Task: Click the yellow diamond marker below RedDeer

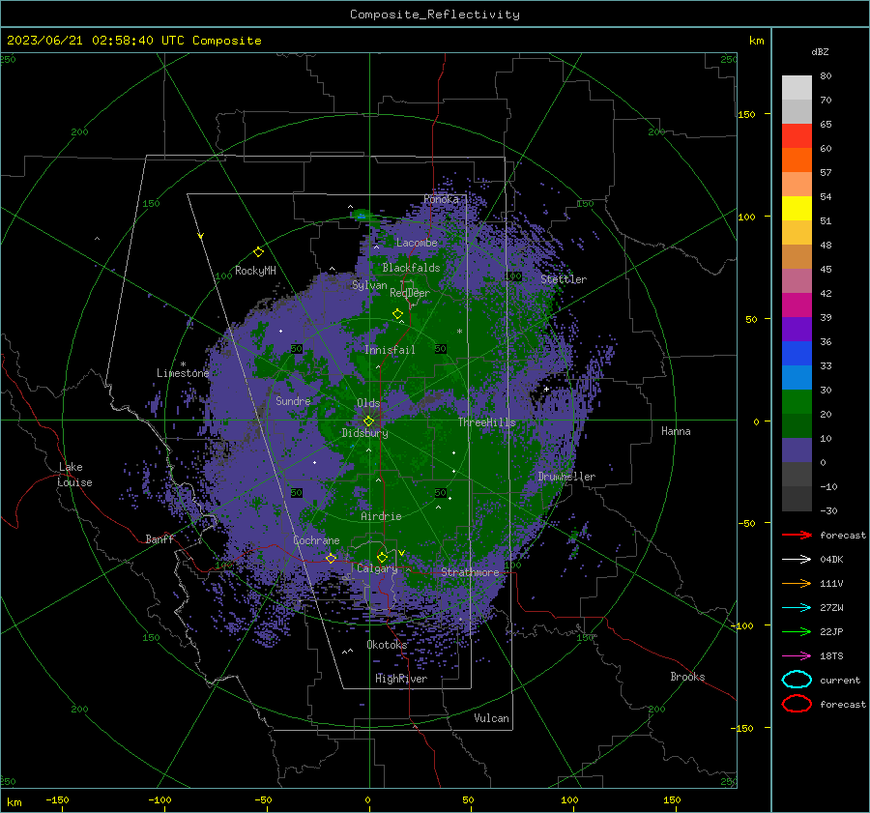Action: point(397,314)
